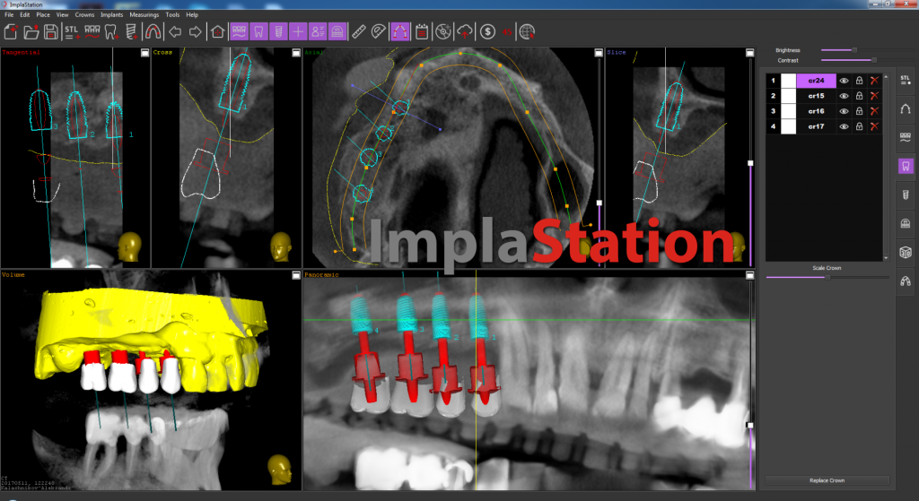Click the dollar sign pricing icon
Image resolution: width=919 pixels, height=501 pixels.
[487, 31]
